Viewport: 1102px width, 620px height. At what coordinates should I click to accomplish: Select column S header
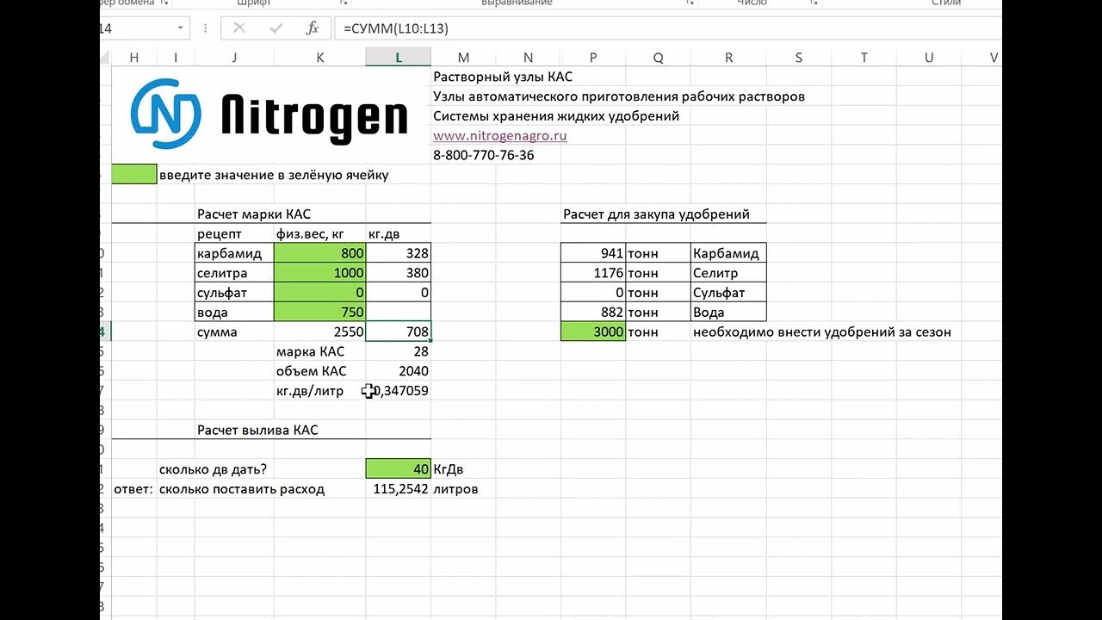pyautogui.click(x=799, y=58)
